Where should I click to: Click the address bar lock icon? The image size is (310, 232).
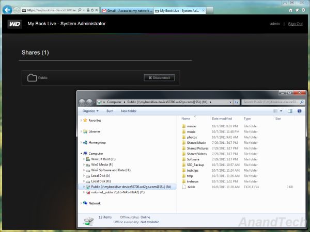pos(88,10)
